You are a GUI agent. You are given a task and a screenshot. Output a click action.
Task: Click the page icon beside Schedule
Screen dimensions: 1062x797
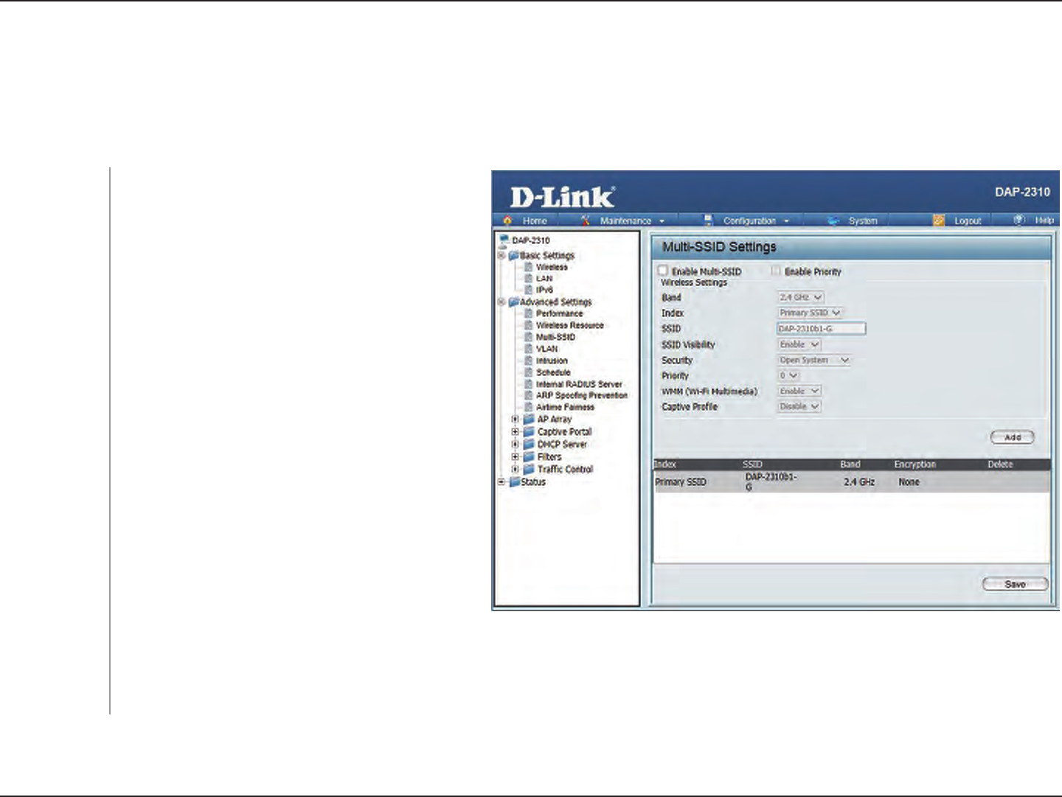[528, 372]
